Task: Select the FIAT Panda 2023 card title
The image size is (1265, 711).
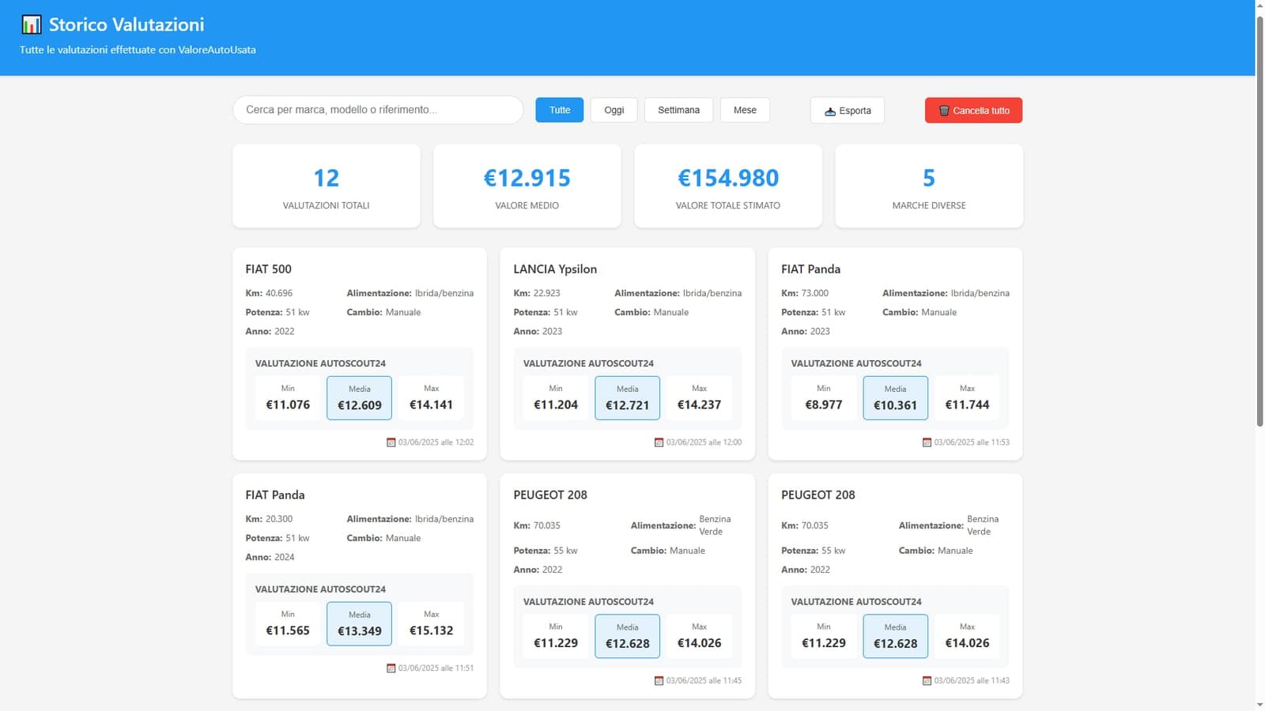Action: [810, 269]
